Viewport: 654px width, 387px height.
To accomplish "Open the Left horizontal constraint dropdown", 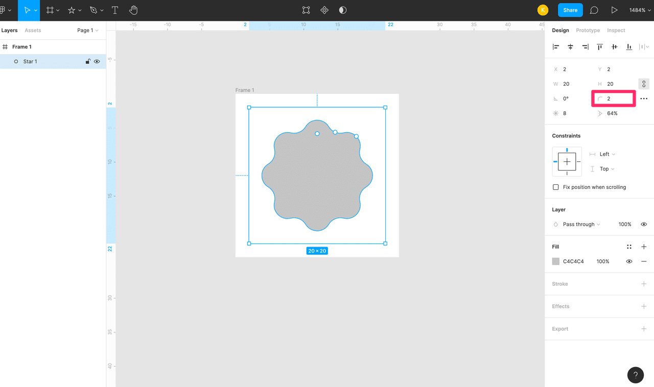I will [606, 154].
